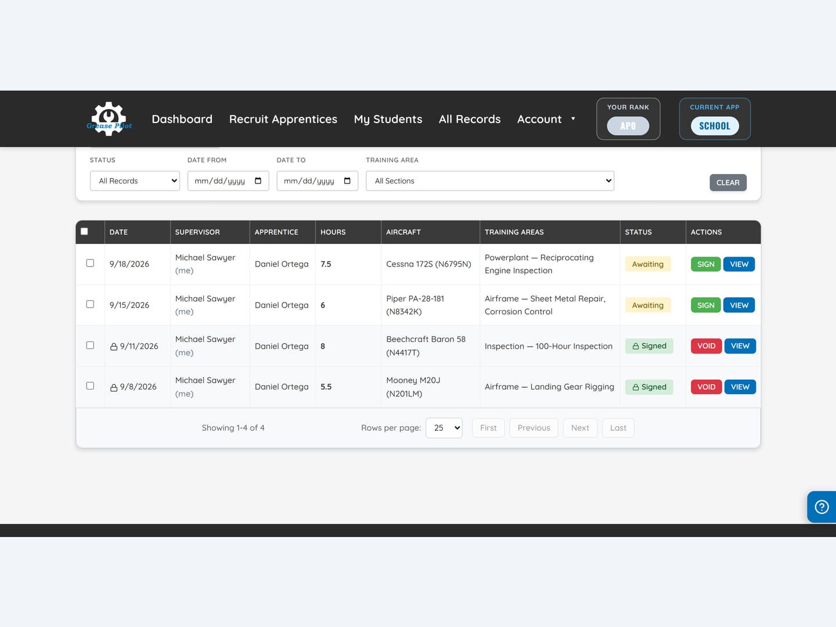Change rows per page dropdown from 25
Viewport: 836px width, 627px height.
[x=444, y=428]
